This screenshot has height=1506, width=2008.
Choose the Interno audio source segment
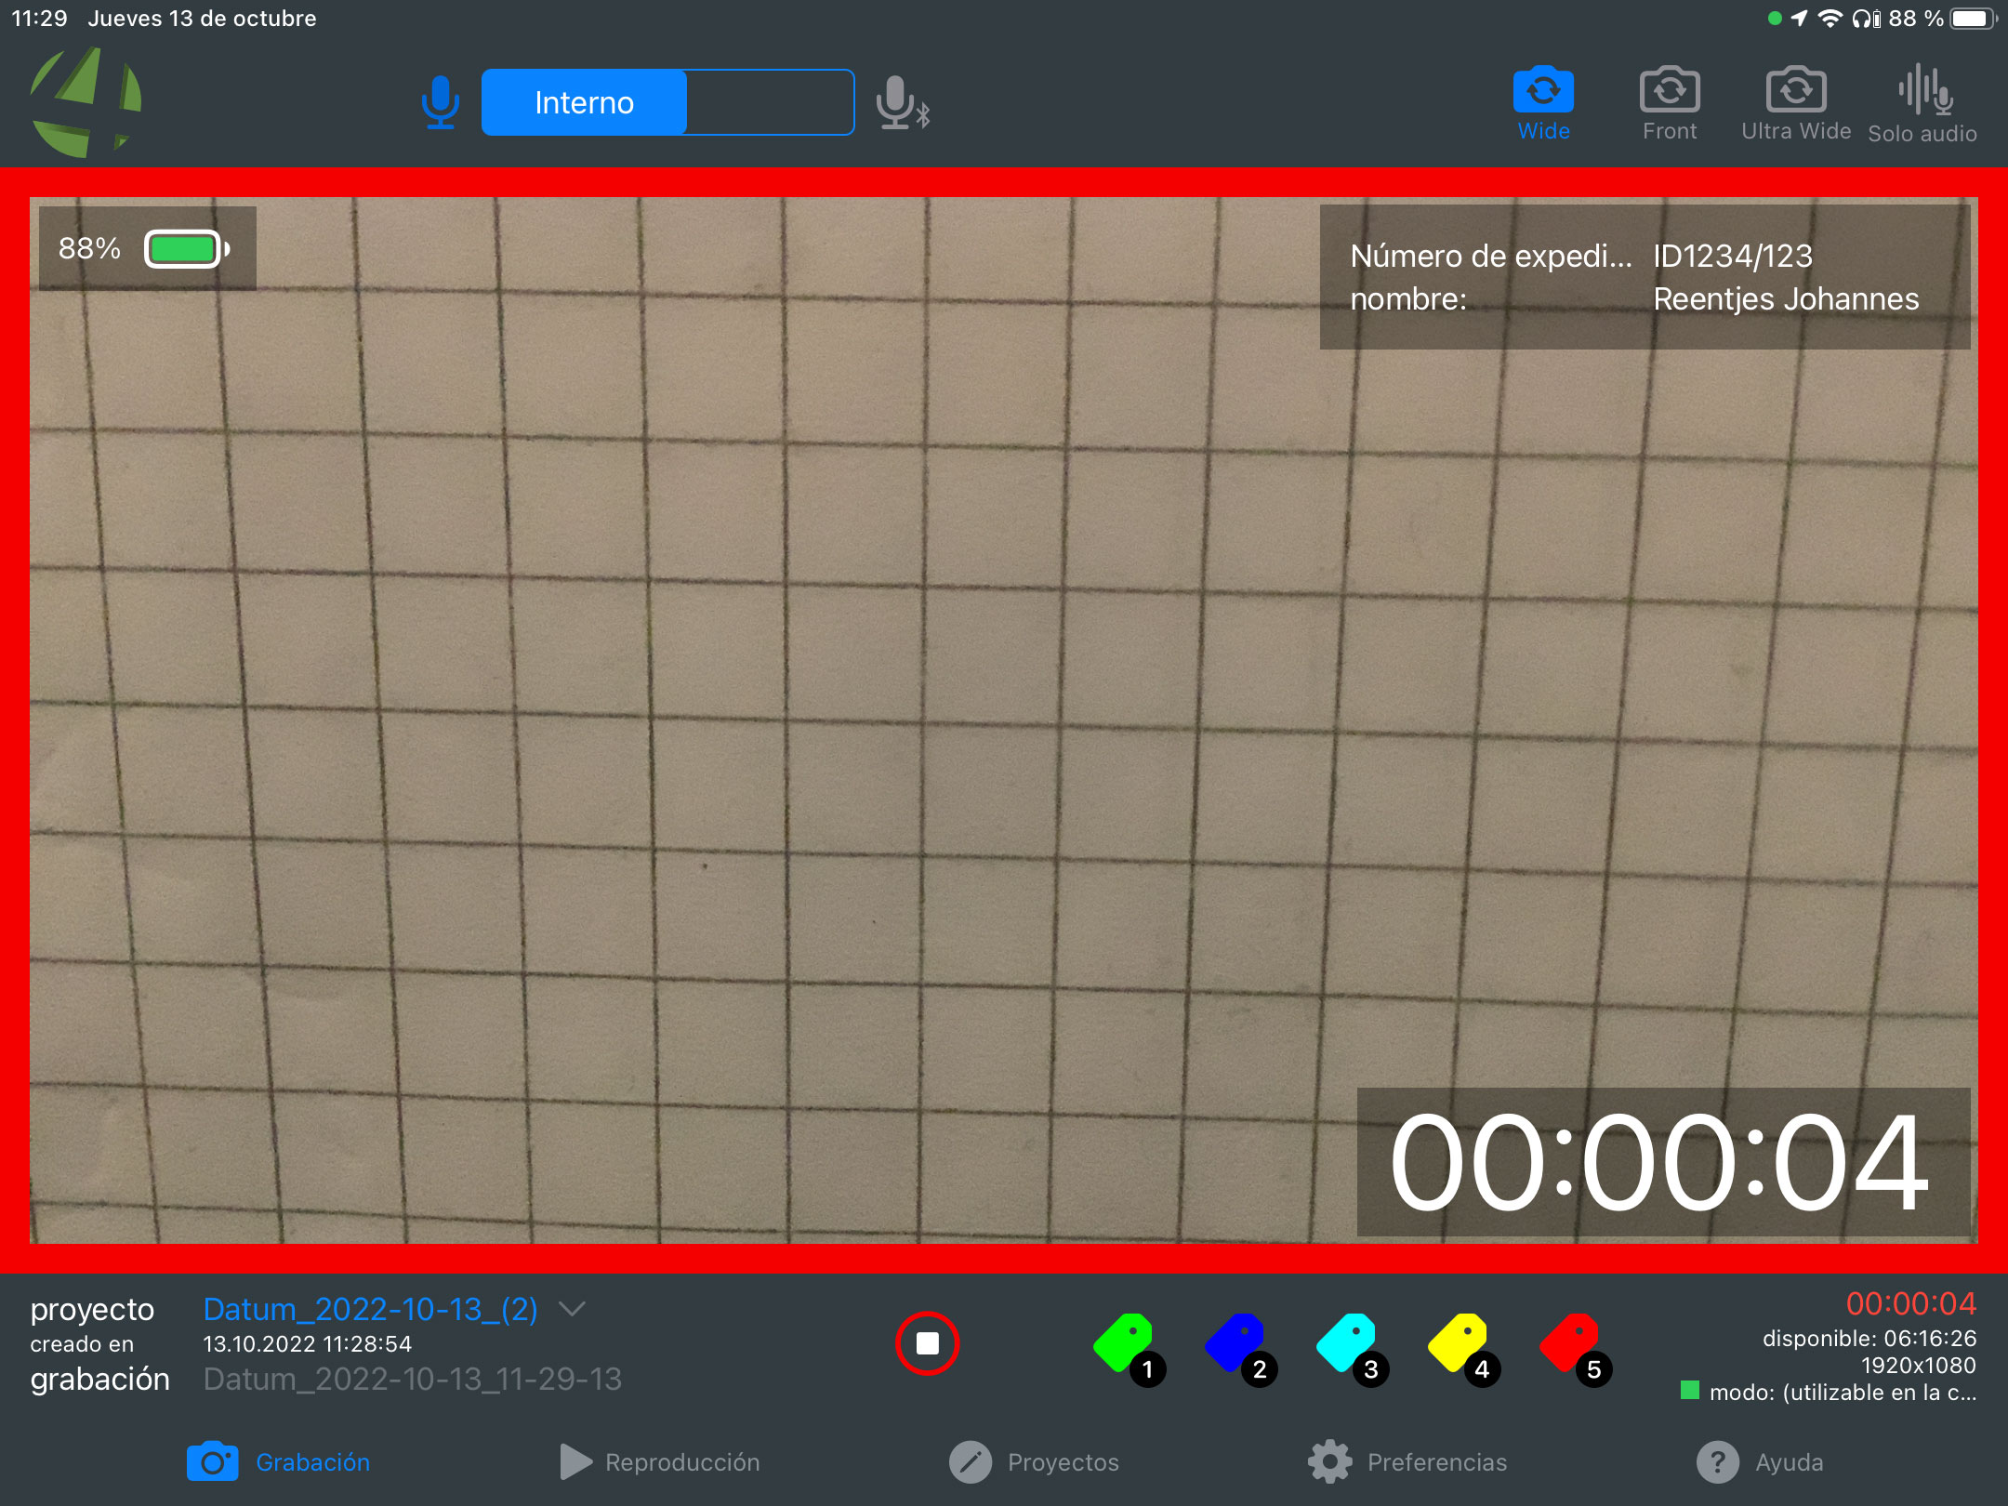tap(584, 102)
